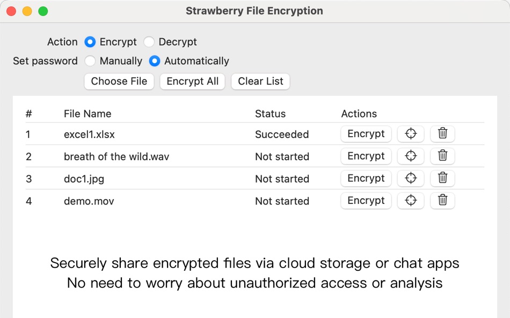The height and width of the screenshot is (318, 510).
Task: Select the crosshair icon beside demo.mov
Action: coord(410,200)
